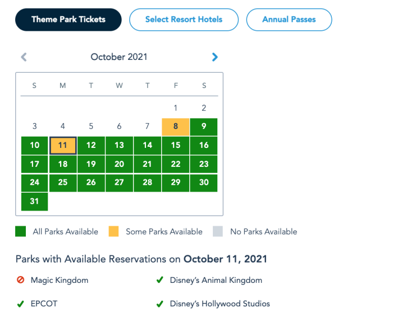The image size is (393, 317).
Task: Click the green All Parks Available swatch
Action: (x=21, y=231)
